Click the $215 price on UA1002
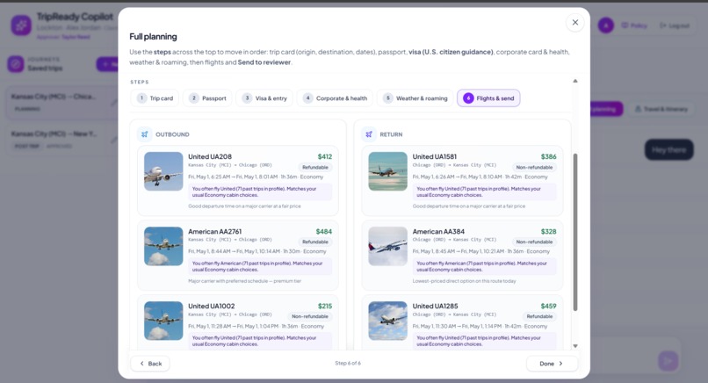The height and width of the screenshot is (383, 708). click(x=325, y=306)
